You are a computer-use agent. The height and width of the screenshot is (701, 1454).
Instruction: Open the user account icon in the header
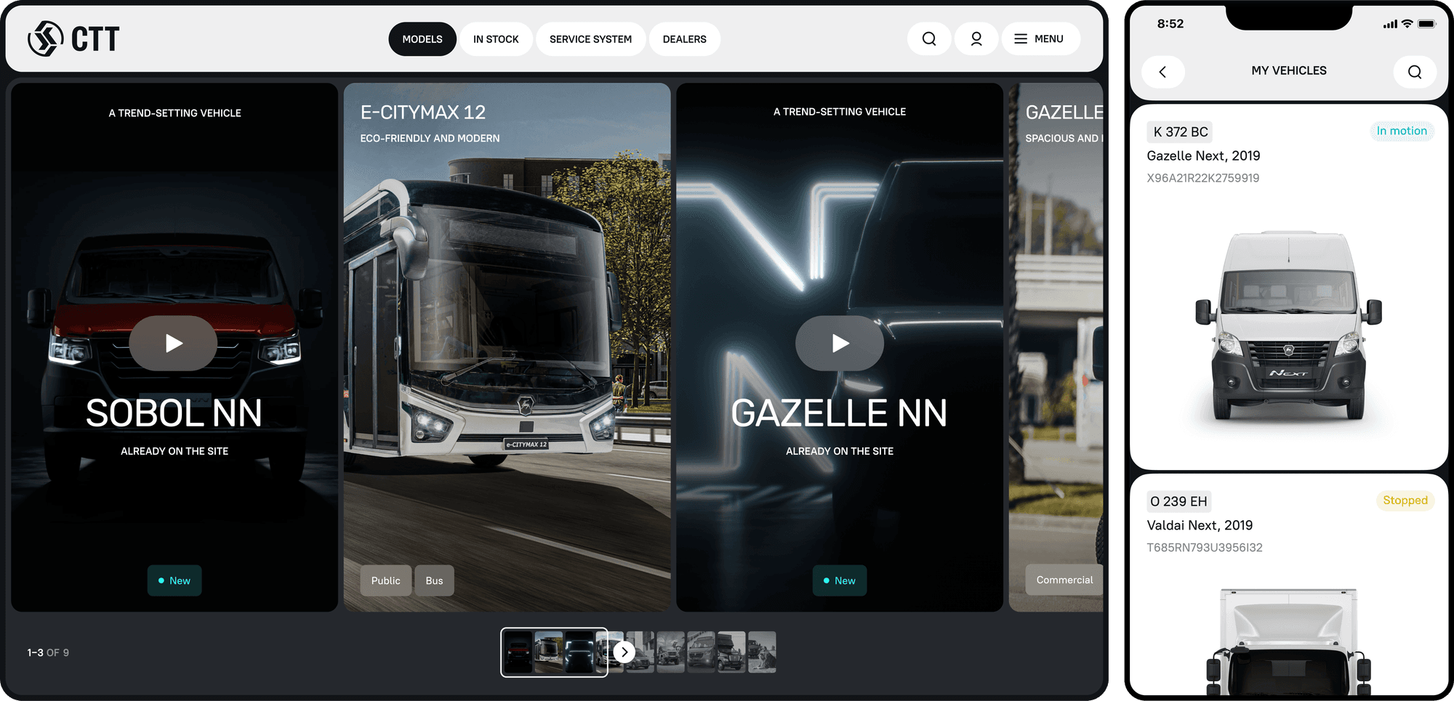pyautogui.click(x=976, y=39)
